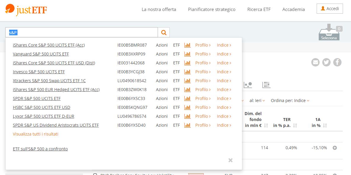Open chart icon for Invesco S&P 500
351x175 pixels.
(187, 72)
